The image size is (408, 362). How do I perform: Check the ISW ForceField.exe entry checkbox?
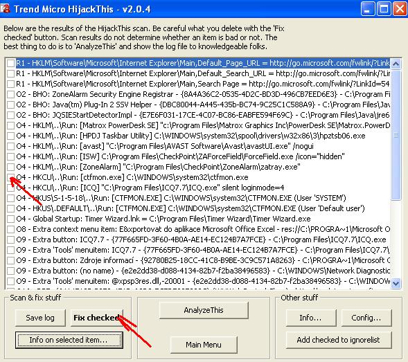pos(10,156)
